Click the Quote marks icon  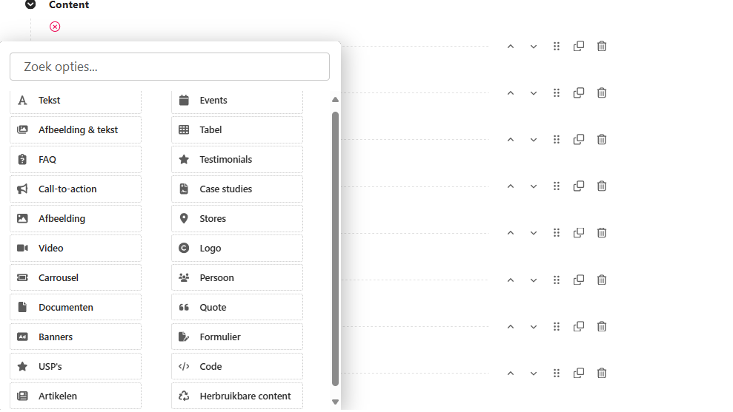point(184,308)
